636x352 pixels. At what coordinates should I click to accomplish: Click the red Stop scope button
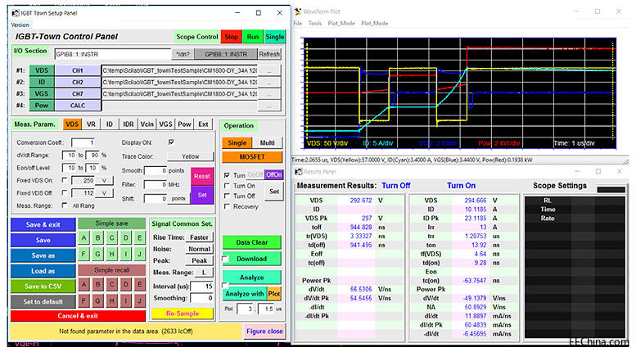231,37
